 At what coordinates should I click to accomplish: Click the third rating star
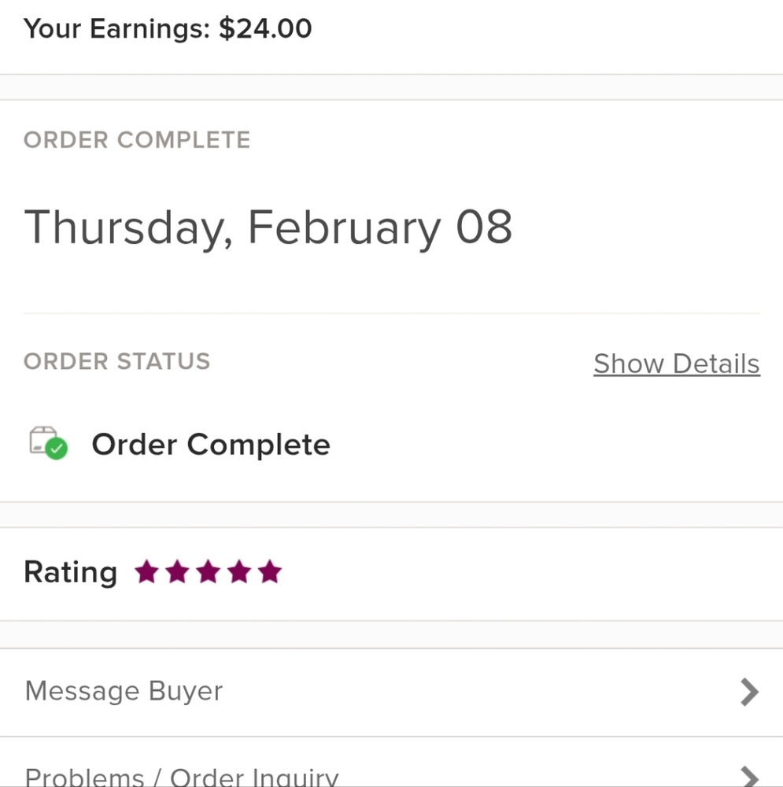coord(209,571)
